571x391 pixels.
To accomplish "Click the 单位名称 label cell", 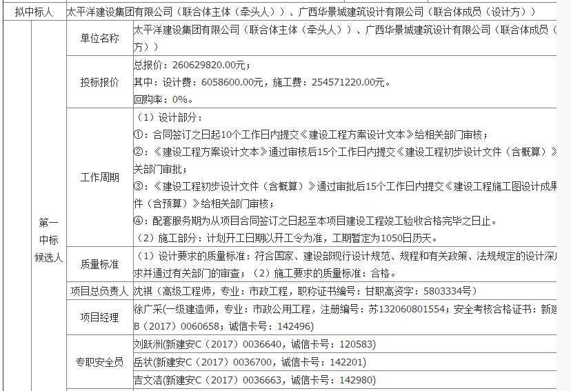I will [99, 38].
